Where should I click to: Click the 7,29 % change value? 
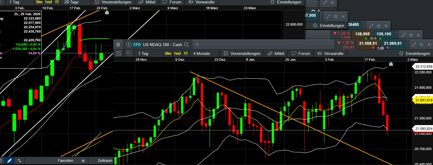[343, 33]
